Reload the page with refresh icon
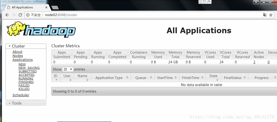This screenshot has width=277, height=122. point(20,15)
